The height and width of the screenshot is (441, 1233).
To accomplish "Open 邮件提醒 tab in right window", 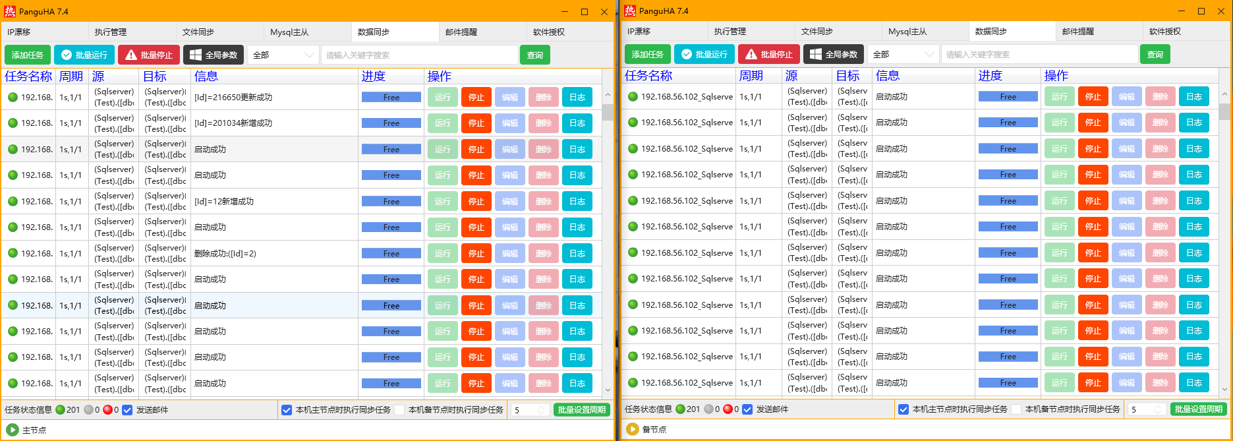I will click(x=1100, y=31).
